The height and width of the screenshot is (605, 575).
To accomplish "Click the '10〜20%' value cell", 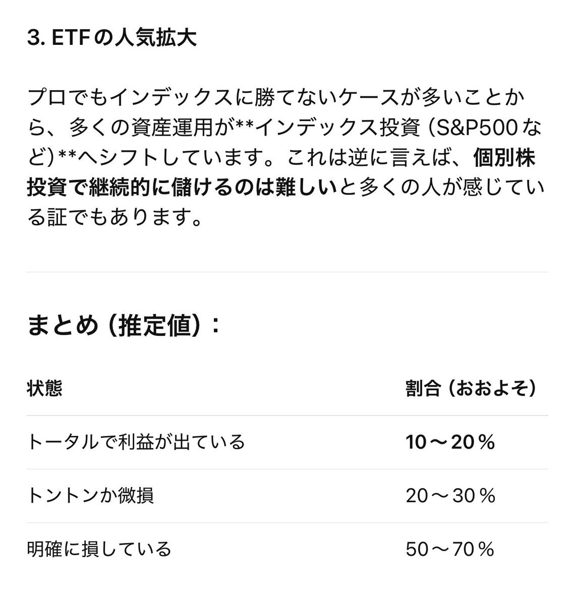I will [450, 442].
